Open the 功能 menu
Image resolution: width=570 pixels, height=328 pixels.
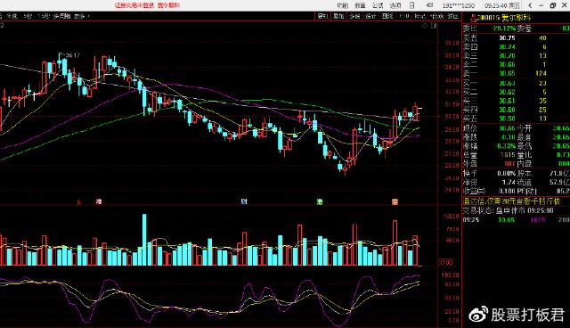(342, 5)
